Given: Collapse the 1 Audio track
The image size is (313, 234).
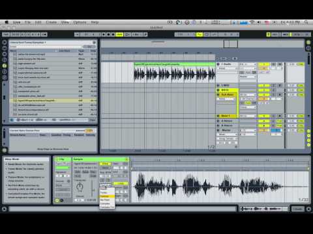Looking at the screenshot, I should [218, 64].
